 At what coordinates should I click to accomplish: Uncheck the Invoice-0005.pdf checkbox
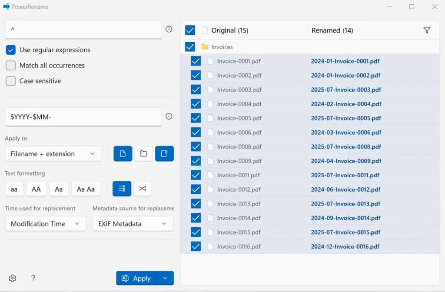pos(196,118)
